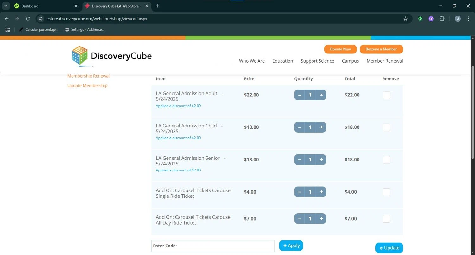Open the Chrome profile avatar
Viewport: 475px width, 255px height.
click(x=458, y=19)
